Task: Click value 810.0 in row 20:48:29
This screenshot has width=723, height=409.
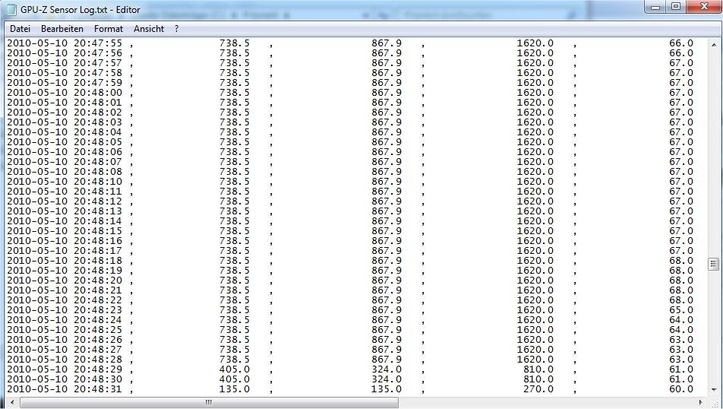Action: (x=538, y=369)
